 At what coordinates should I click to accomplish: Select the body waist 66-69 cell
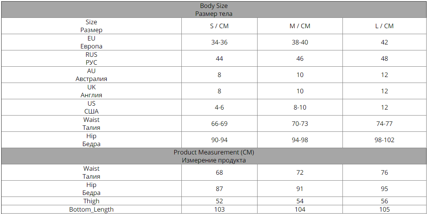(219, 124)
